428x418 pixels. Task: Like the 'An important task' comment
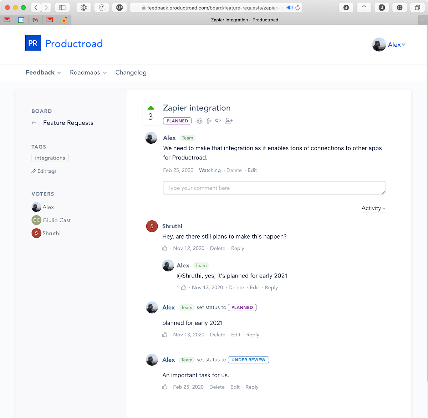(x=165, y=387)
